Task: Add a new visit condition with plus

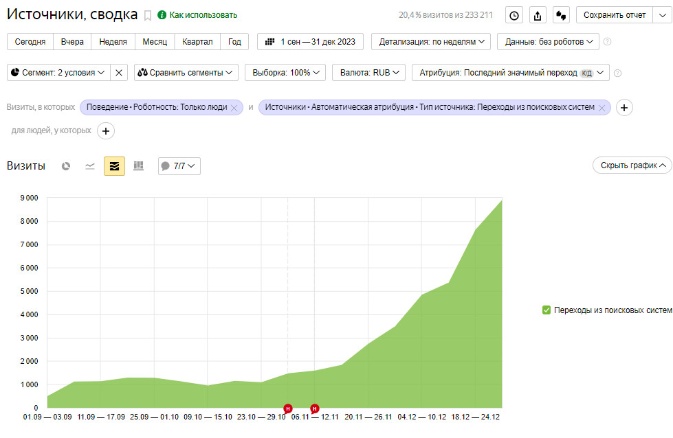Action: pos(624,108)
